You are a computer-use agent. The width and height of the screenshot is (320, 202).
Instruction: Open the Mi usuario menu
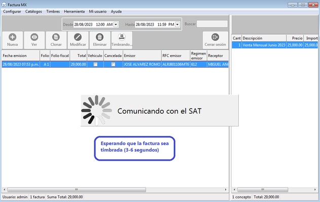click(x=98, y=12)
